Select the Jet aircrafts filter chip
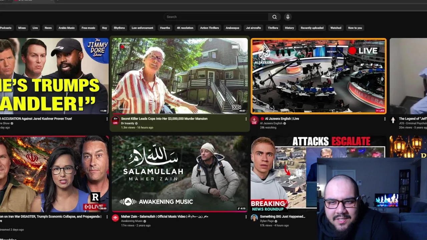Screen dimensions: 427x240 point(254,28)
